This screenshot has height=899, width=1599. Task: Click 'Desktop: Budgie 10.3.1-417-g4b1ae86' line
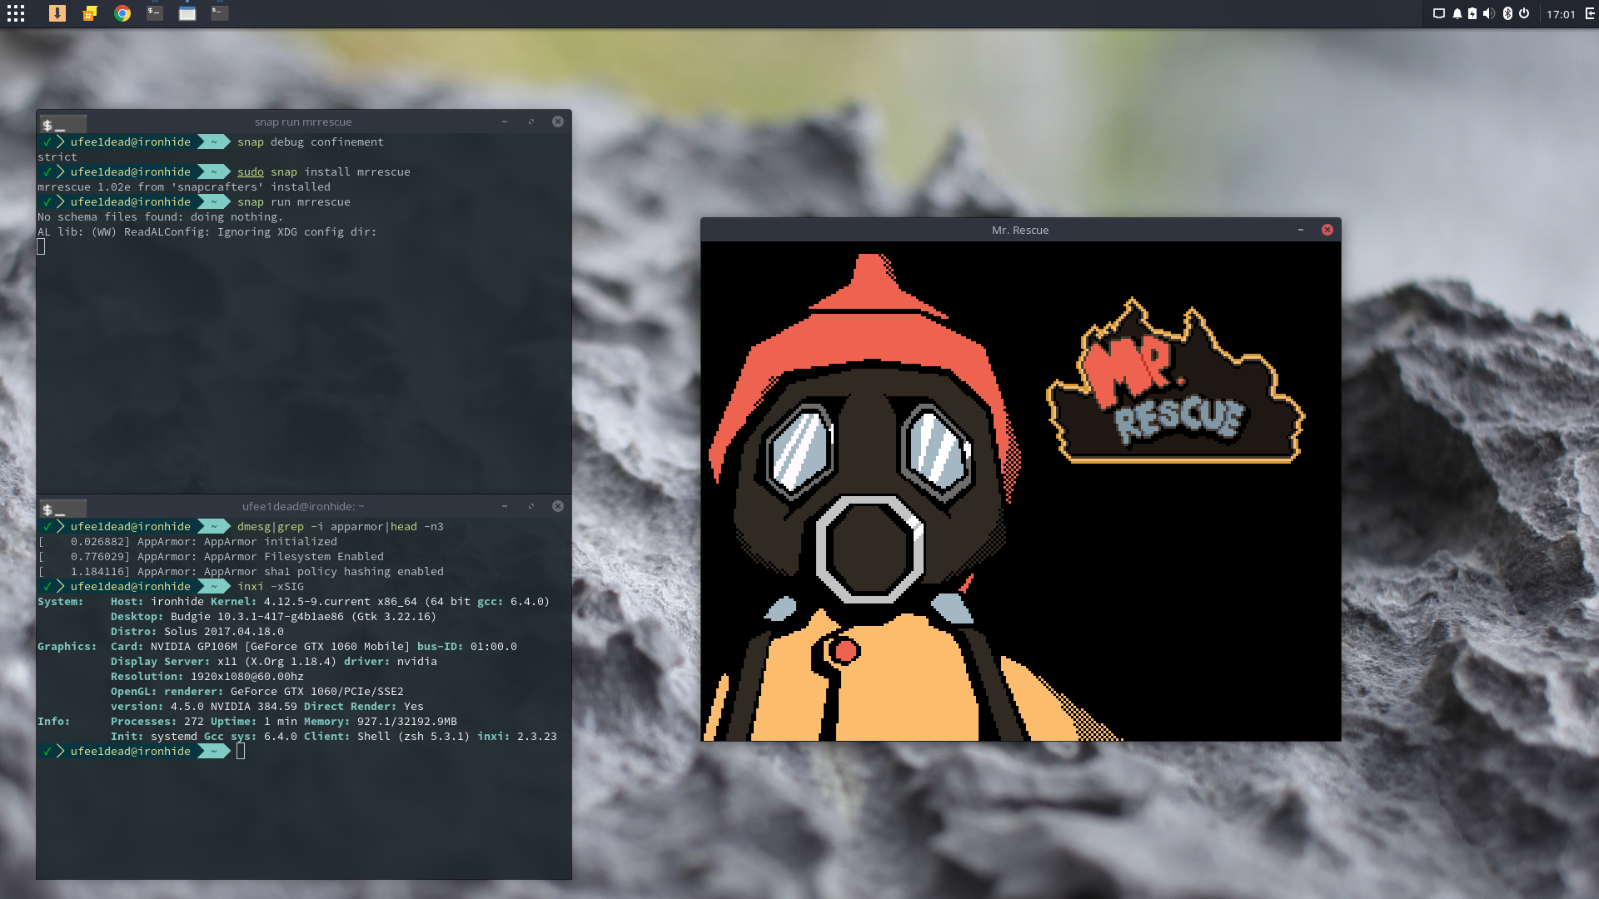[x=274, y=617]
